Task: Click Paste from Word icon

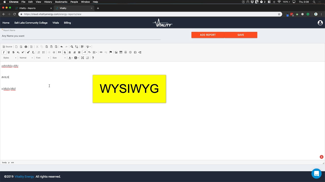Action: click(56, 47)
